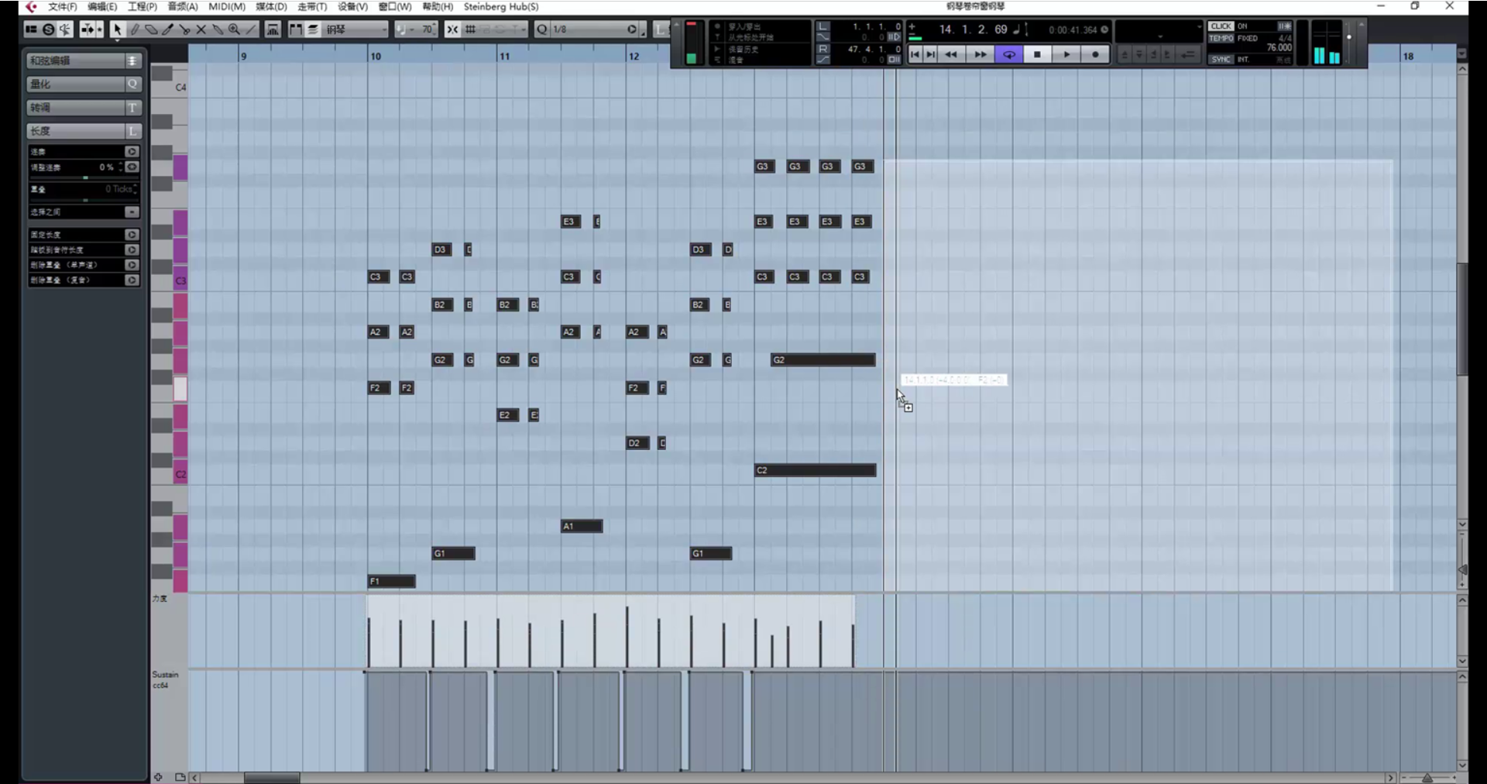
Task: Open the 工程(P) menu
Action: (x=143, y=7)
